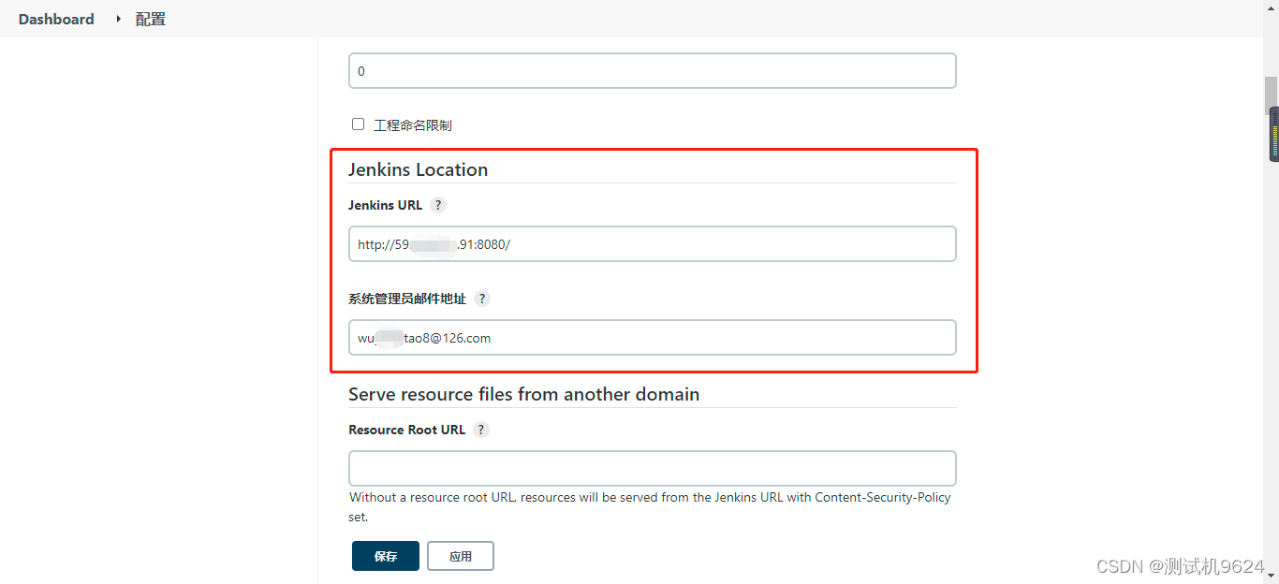Focus the Jenkins URL input field
1279x584 pixels.
653,243
